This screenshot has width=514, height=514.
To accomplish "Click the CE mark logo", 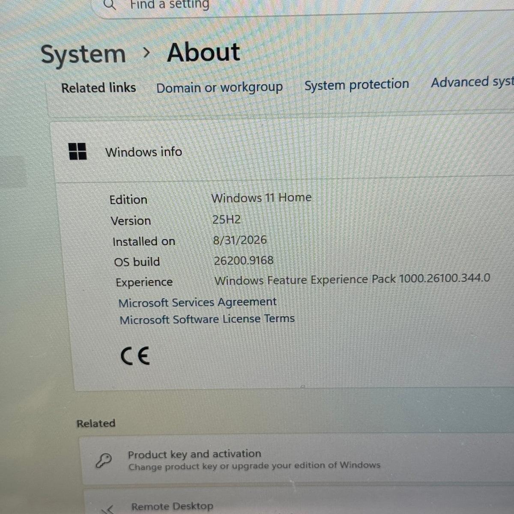I will [135, 356].
